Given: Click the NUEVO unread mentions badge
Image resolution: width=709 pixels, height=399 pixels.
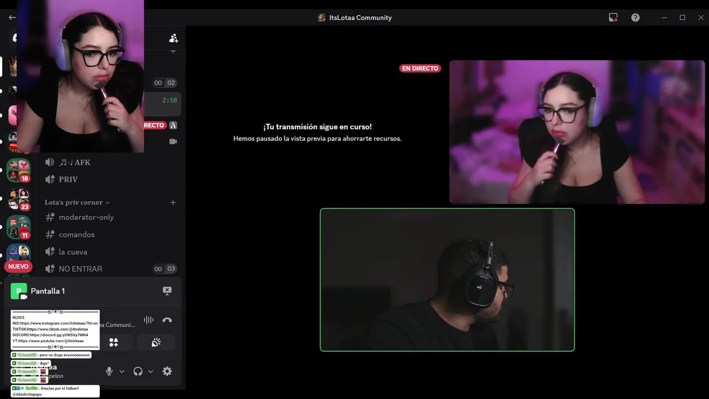Looking at the screenshot, I should 18,267.
